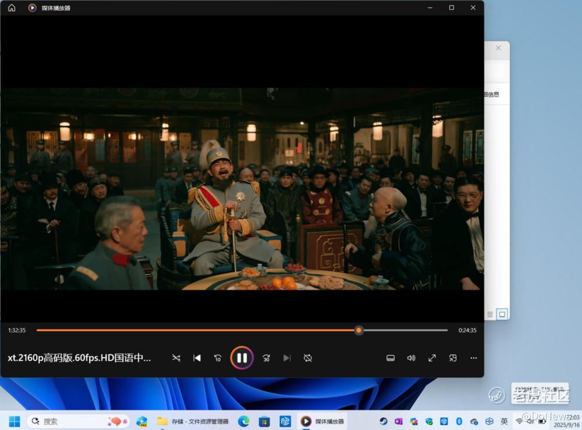This screenshot has width=582, height=430.
Task: Open the cloud sync tray icon
Action: point(474,421)
